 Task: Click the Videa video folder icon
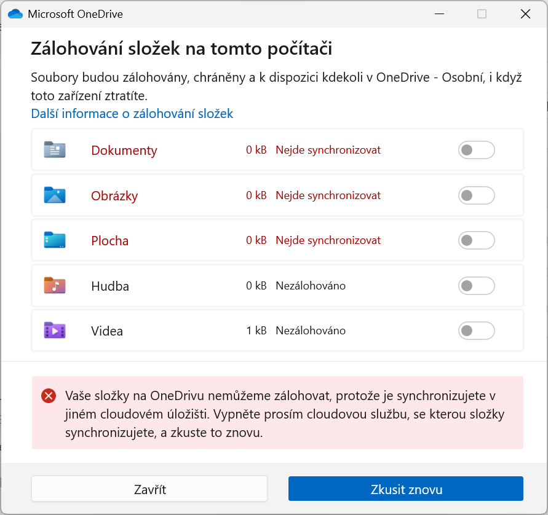55,331
